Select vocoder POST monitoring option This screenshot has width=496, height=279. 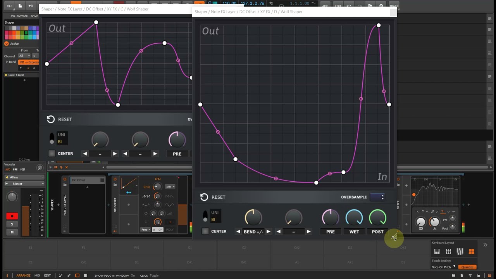click(23, 169)
